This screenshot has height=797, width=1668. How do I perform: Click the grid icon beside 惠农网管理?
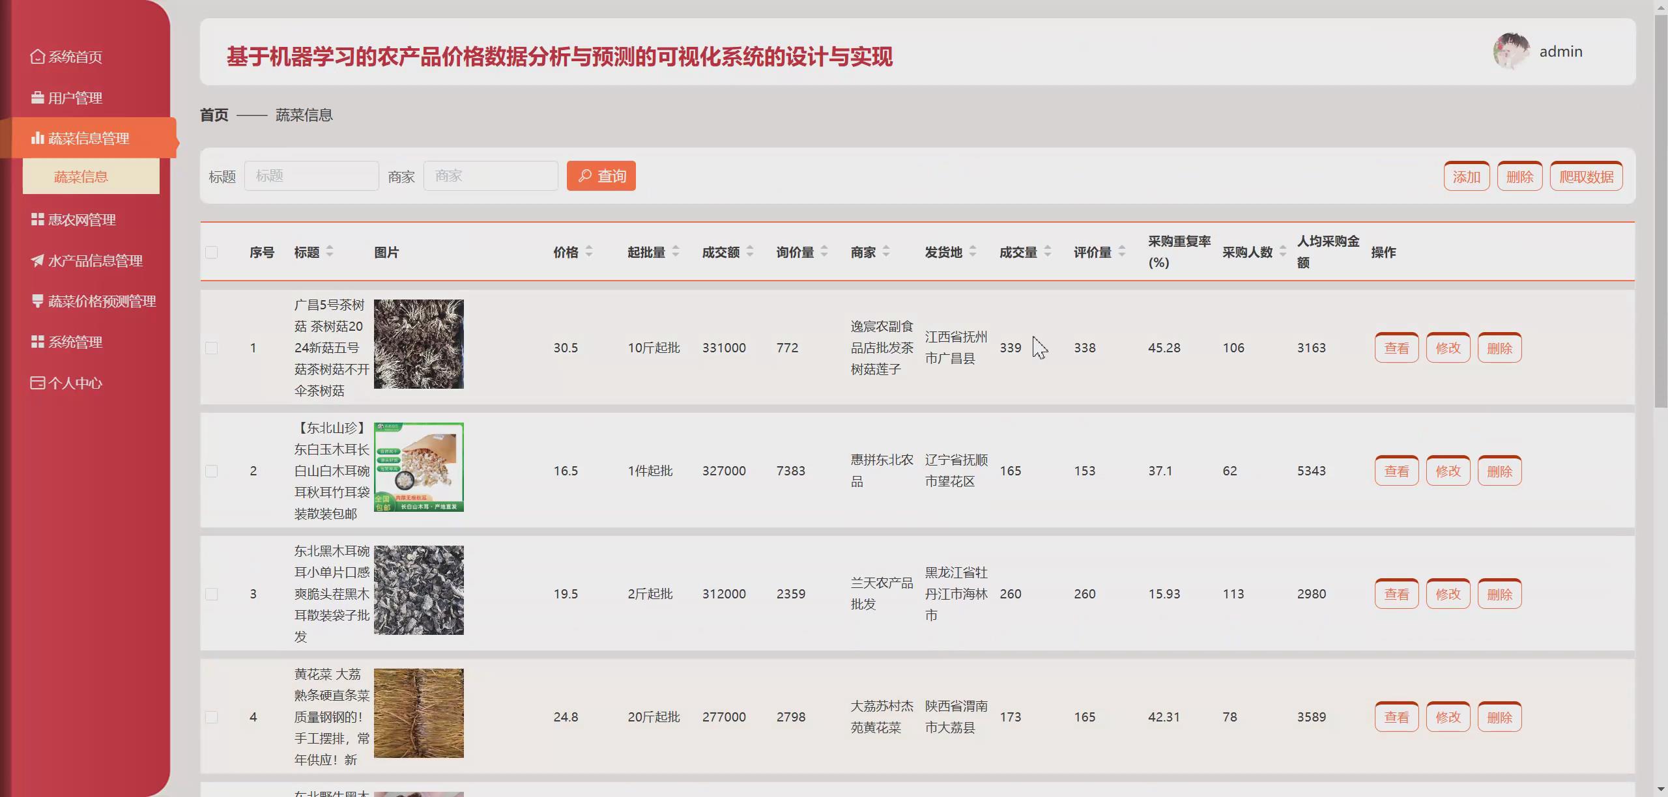tap(38, 219)
